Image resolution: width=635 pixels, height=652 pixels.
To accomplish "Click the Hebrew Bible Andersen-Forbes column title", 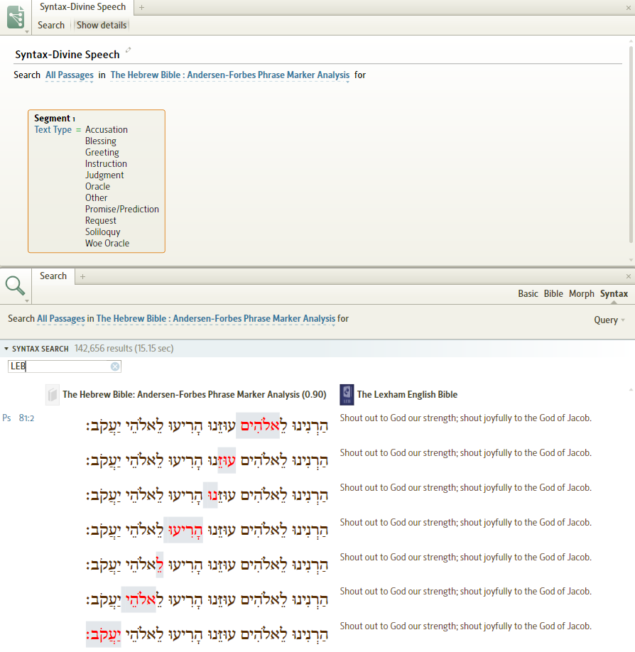I will pos(194,394).
